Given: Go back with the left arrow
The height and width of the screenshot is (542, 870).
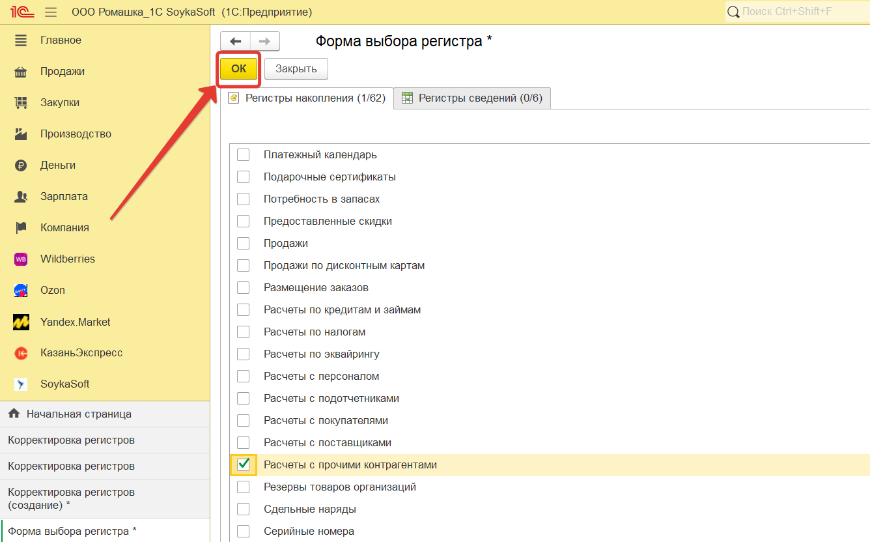Looking at the screenshot, I should click(x=235, y=41).
